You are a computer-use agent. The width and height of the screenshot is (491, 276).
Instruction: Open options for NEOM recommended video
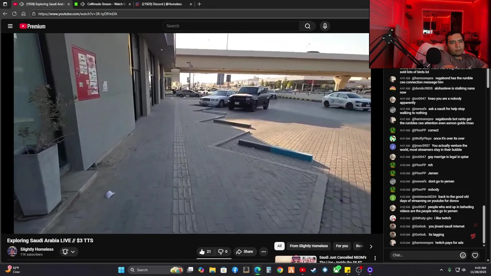375,258
